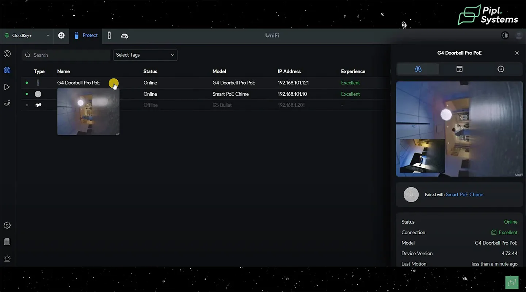
Task: Click the package camera inset view
Action: [x=422, y=156]
